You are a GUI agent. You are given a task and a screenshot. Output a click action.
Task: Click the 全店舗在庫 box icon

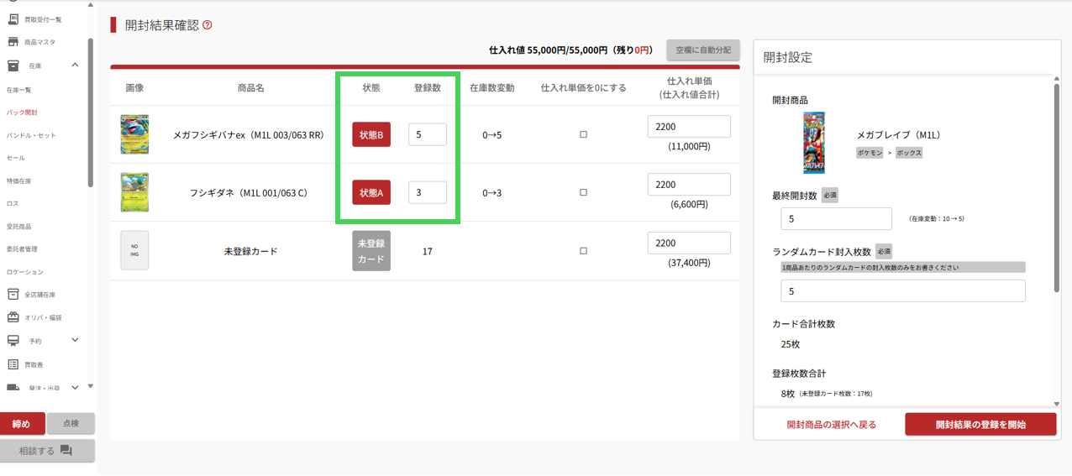pos(13,295)
